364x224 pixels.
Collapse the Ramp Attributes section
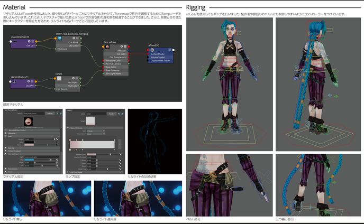pos(68,128)
